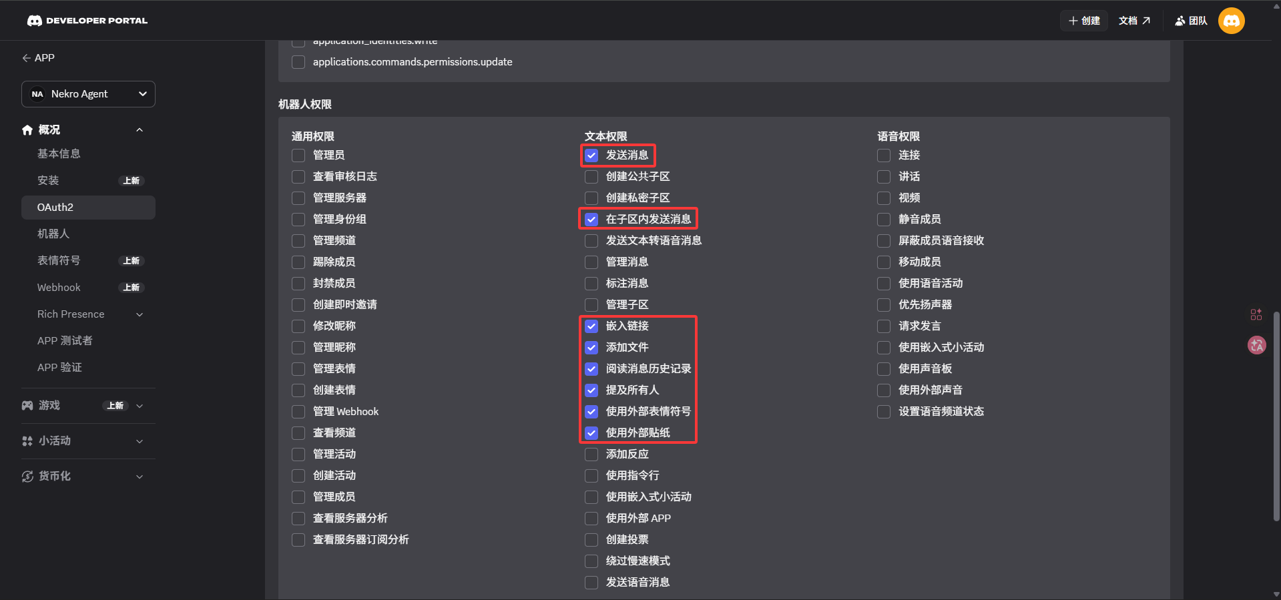Viewport: 1281px width, 600px height.
Task: Check the 连接 voice permission
Action: pyautogui.click(x=884, y=156)
